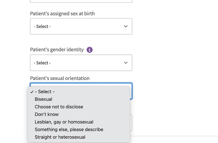
Task: Click the cut-off field at the top edge
Action: point(81,1)
